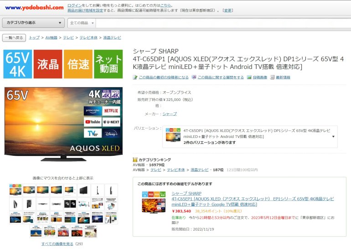Click the 商品お届け地域を設定 link
The image size is (351, 249).
(x=85, y=11)
